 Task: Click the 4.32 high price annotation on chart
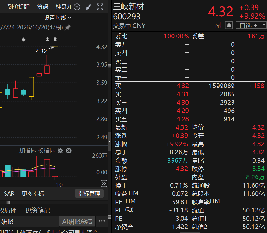click(x=41, y=51)
